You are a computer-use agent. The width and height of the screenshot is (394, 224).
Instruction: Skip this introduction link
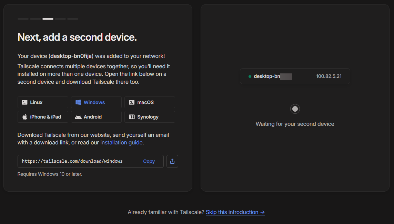(x=235, y=212)
